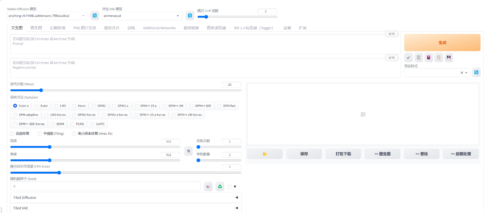Click the Steps number field
This screenshot has height=213, width=487.
pyautogui.click(x=232, y=85)
